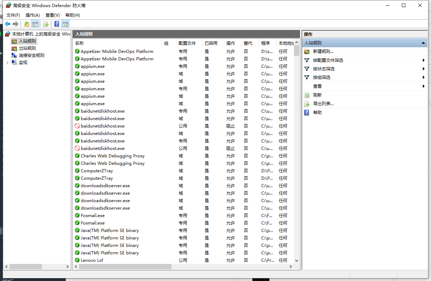The image size is (431, 281).
Task: Click the 出站规则 firewall icon in the tree
Action: (x=14, y=48)
